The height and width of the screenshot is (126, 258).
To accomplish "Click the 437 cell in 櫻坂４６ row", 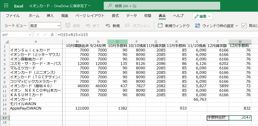I will point(117,86).
